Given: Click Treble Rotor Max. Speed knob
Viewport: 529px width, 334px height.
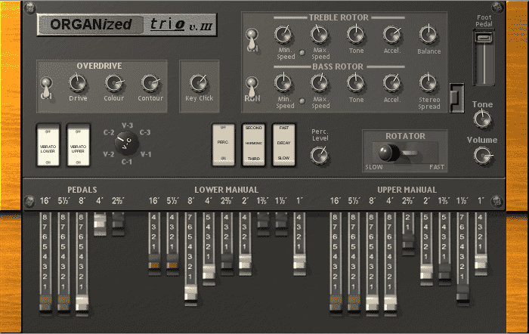Looking at the screenshot, I should pyautogui.click(x=320, y=35).
